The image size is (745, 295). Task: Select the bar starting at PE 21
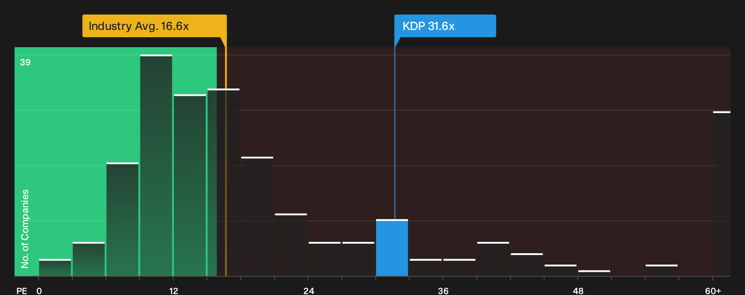click(291, 245)
